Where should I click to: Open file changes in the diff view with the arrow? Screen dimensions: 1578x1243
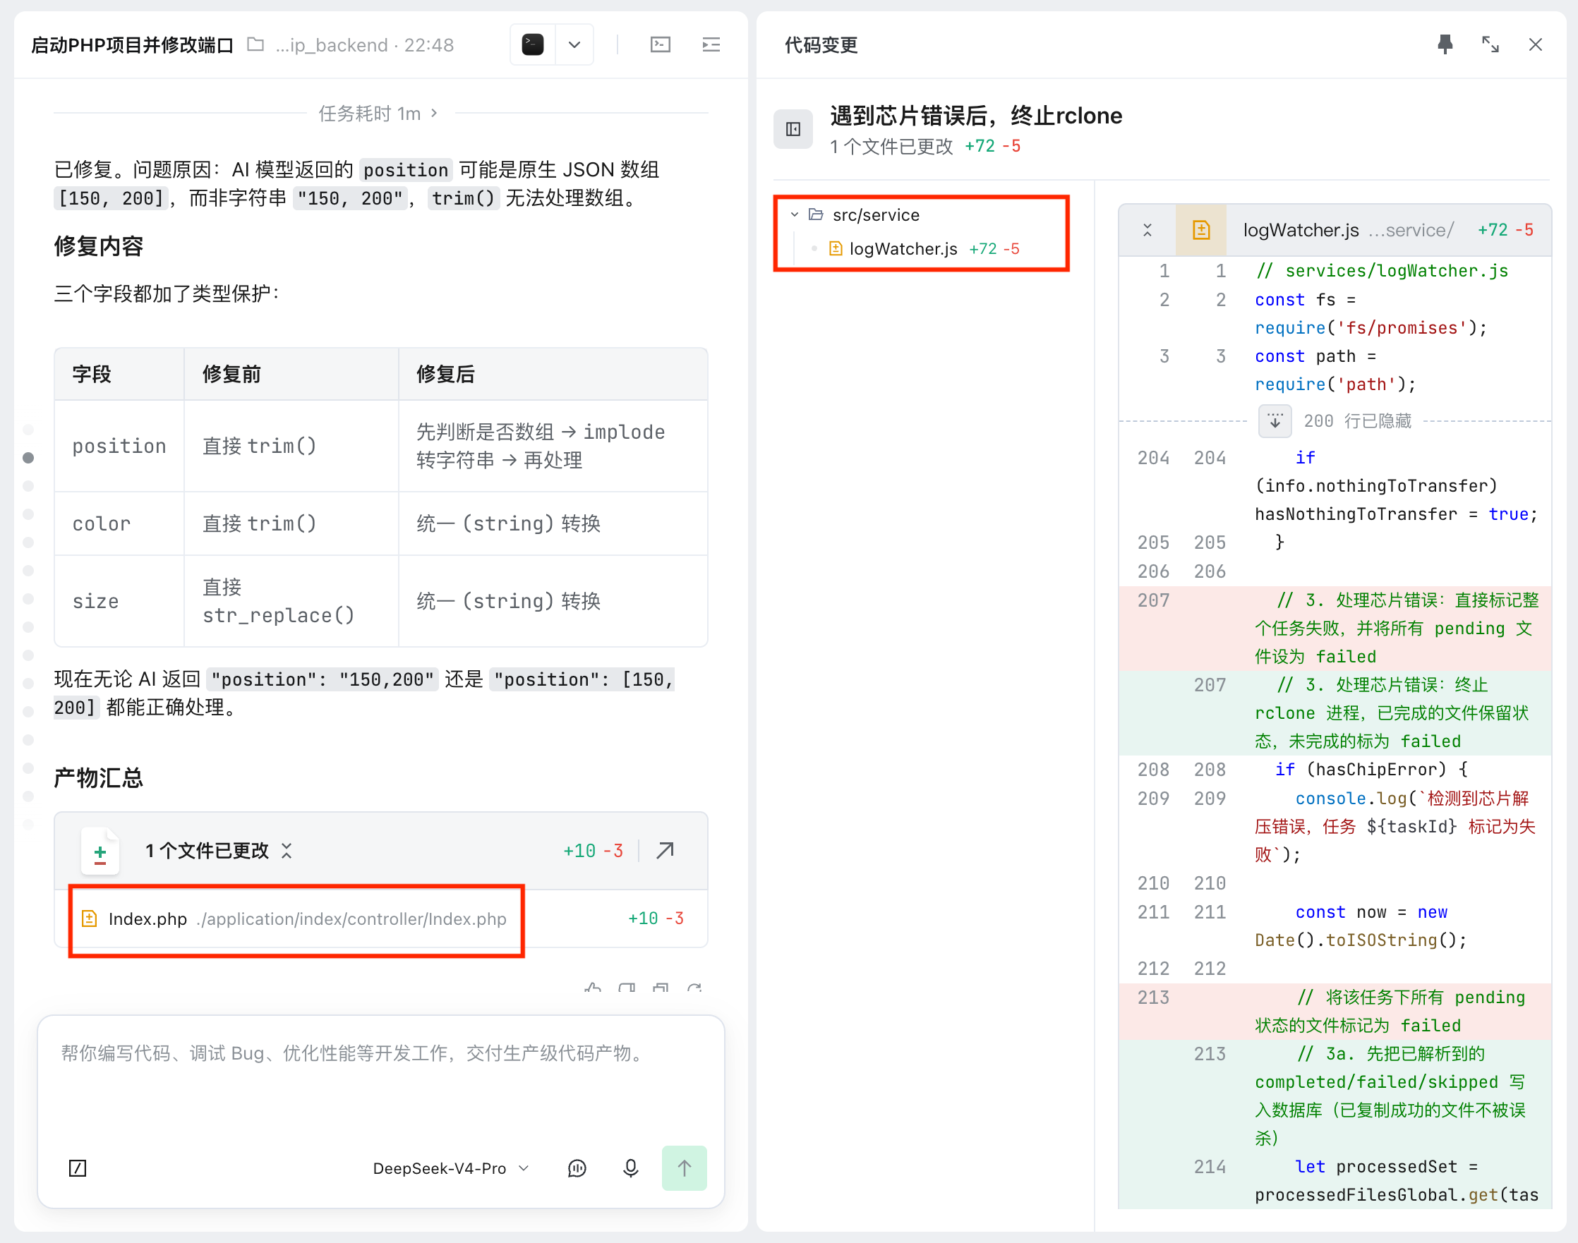[x=665, y=850]
